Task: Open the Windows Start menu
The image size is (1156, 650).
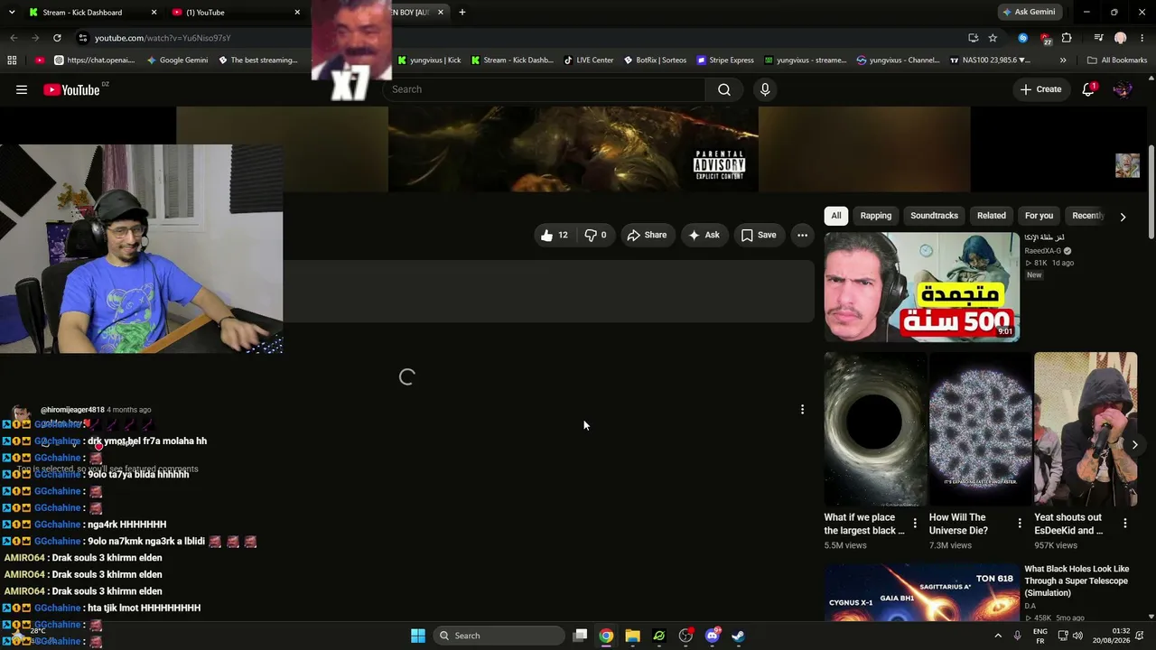Action: click(418, 636)
